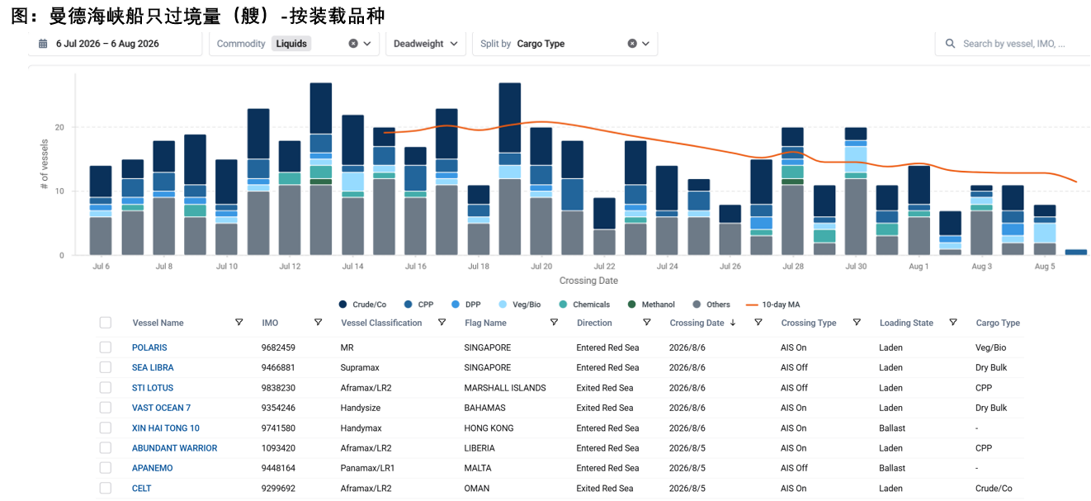Viewport: 1091px width, 501px height.
Task: Open CELT vessel link
Action: pos(142,488)
